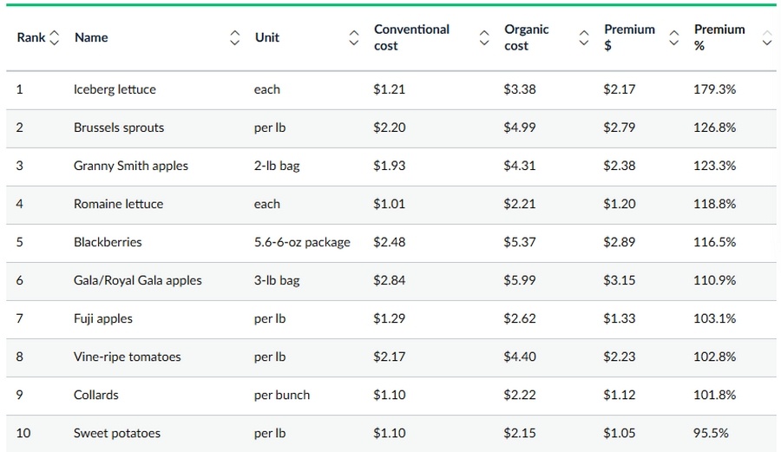The image size is (781, 452).
Task: Click the Brussels sprouts name cell
Action: [119, 128]
